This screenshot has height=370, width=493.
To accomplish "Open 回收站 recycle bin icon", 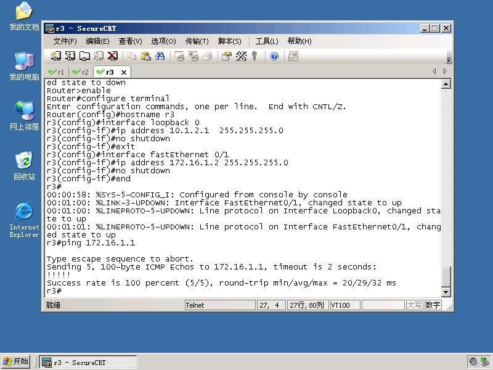I will pyautogui.click(x=24, y=166).
